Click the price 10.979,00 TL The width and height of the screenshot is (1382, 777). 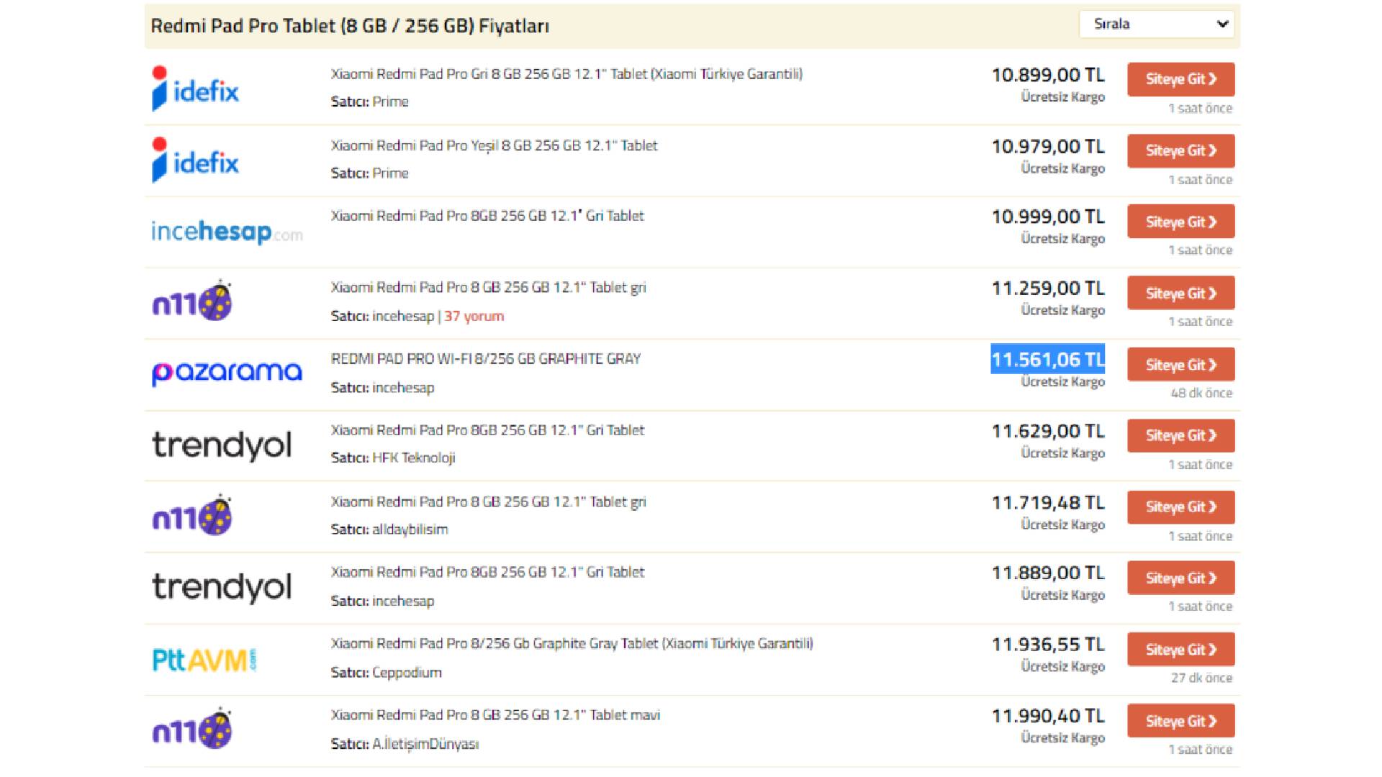[1048, 147]
